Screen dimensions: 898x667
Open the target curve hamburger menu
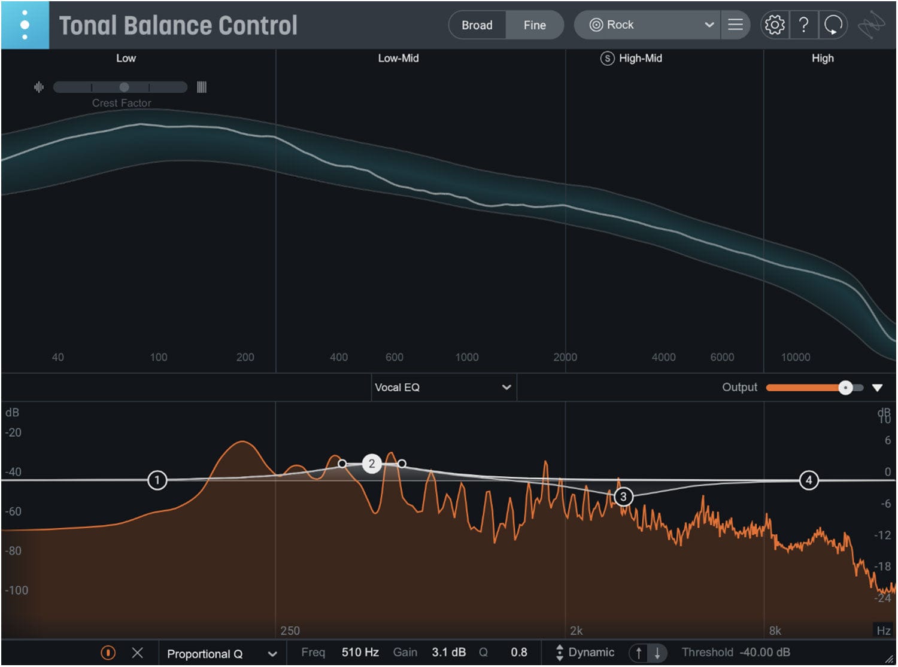(735, 25)
